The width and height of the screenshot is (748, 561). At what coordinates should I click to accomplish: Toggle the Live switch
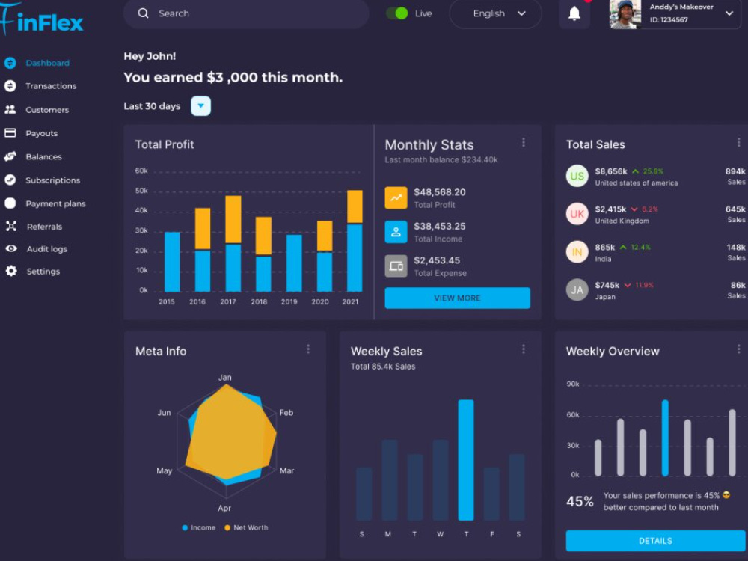pos(397,13)
